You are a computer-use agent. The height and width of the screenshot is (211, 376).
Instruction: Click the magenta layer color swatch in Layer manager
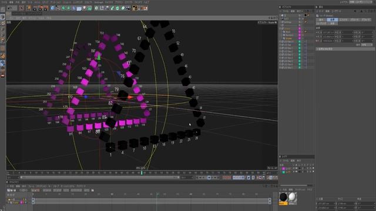click(283, 168)
